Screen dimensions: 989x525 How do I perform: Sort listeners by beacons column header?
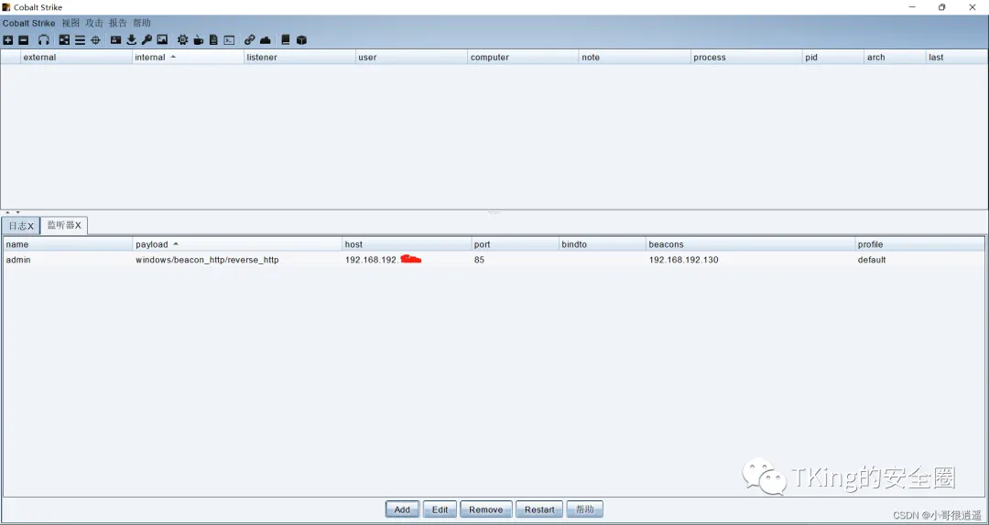(x=751, y=244)
